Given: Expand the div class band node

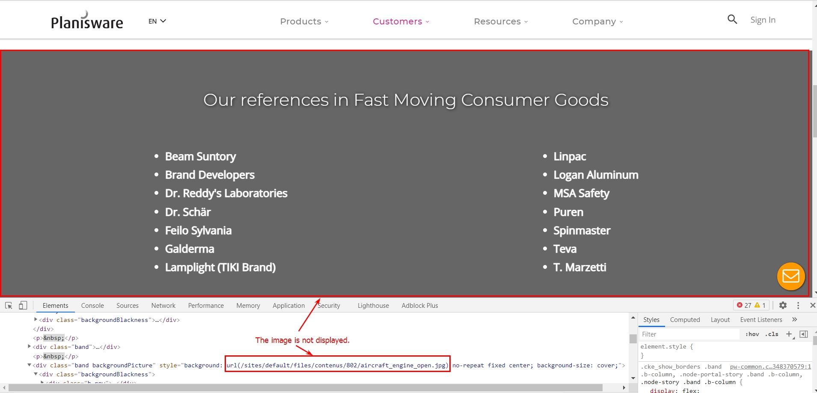Looking at the screenshot, I should tap(30, 346).
